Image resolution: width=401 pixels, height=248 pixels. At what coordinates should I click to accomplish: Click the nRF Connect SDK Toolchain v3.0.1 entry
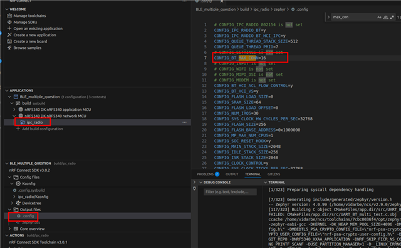pyautogui.click(x=38, y=242)
